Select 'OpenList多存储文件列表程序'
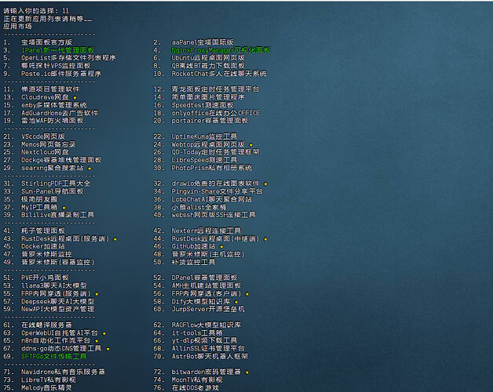This screenshot has width=493, height=392. click(68, 58)
